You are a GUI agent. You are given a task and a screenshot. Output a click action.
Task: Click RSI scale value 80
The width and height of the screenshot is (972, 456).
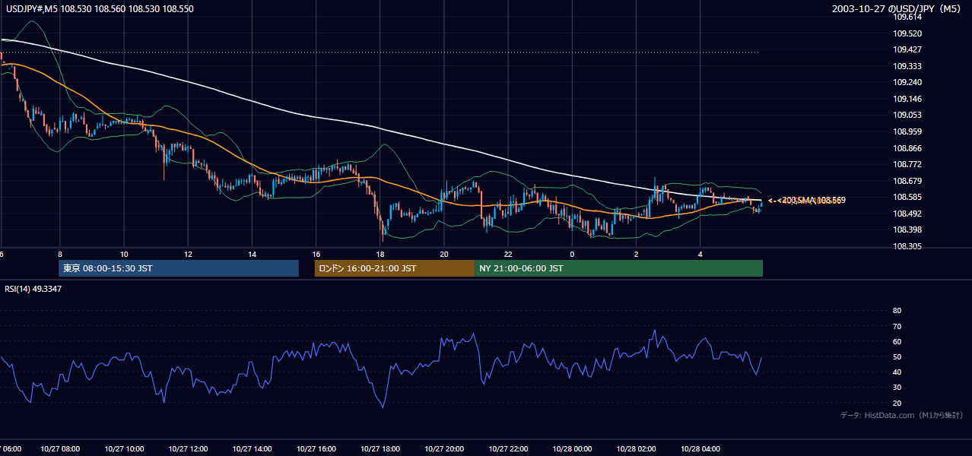pos(897,311)
